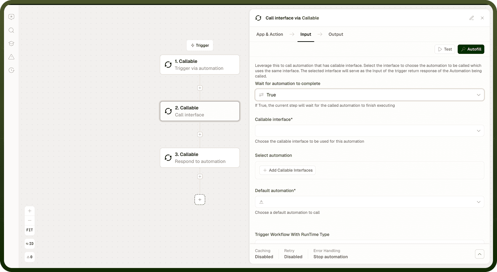The image size is (497, 272).
Task: Run the Test button
Action: click(445, 49)
